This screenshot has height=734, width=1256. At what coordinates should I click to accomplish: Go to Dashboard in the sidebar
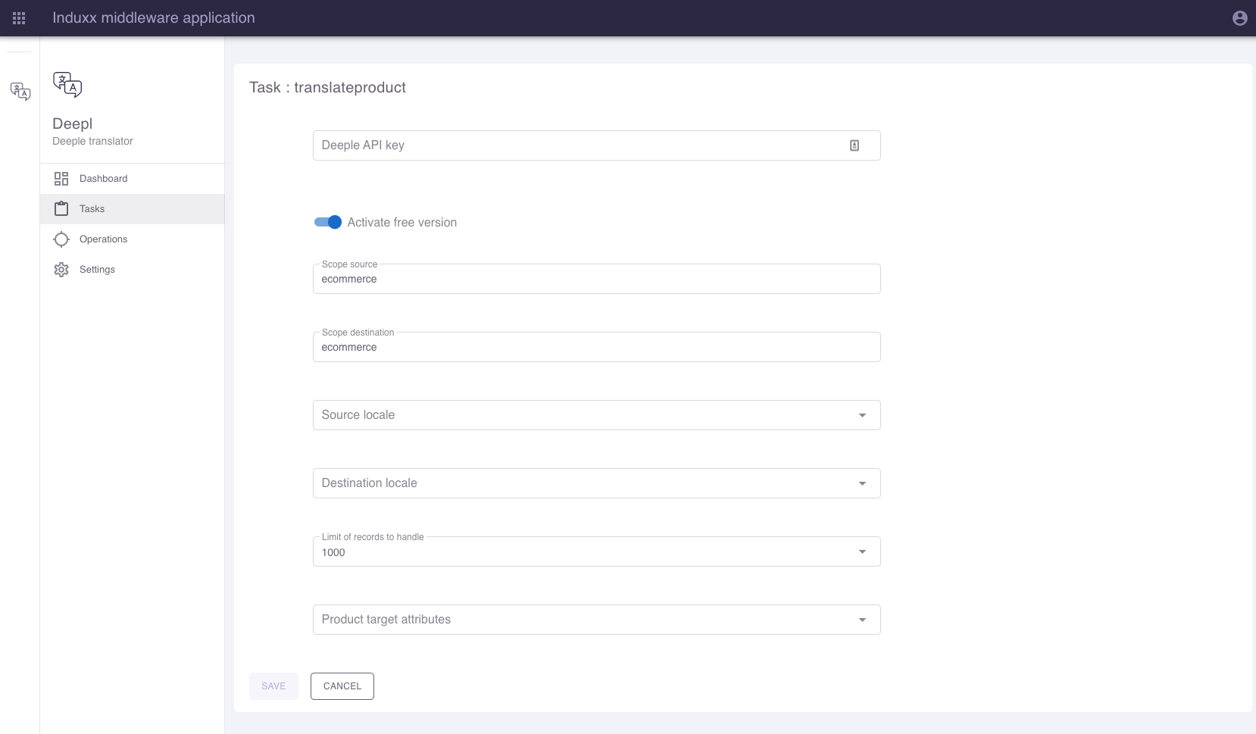(x=133, y=179)
